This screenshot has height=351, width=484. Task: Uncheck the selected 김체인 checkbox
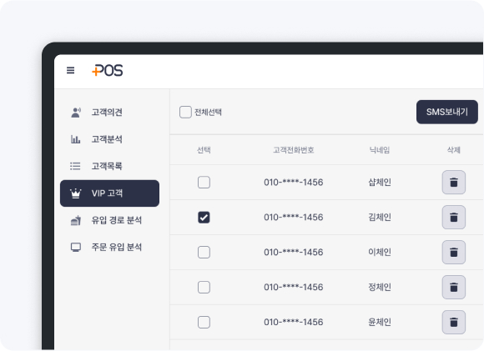click(x=204, y=217)
